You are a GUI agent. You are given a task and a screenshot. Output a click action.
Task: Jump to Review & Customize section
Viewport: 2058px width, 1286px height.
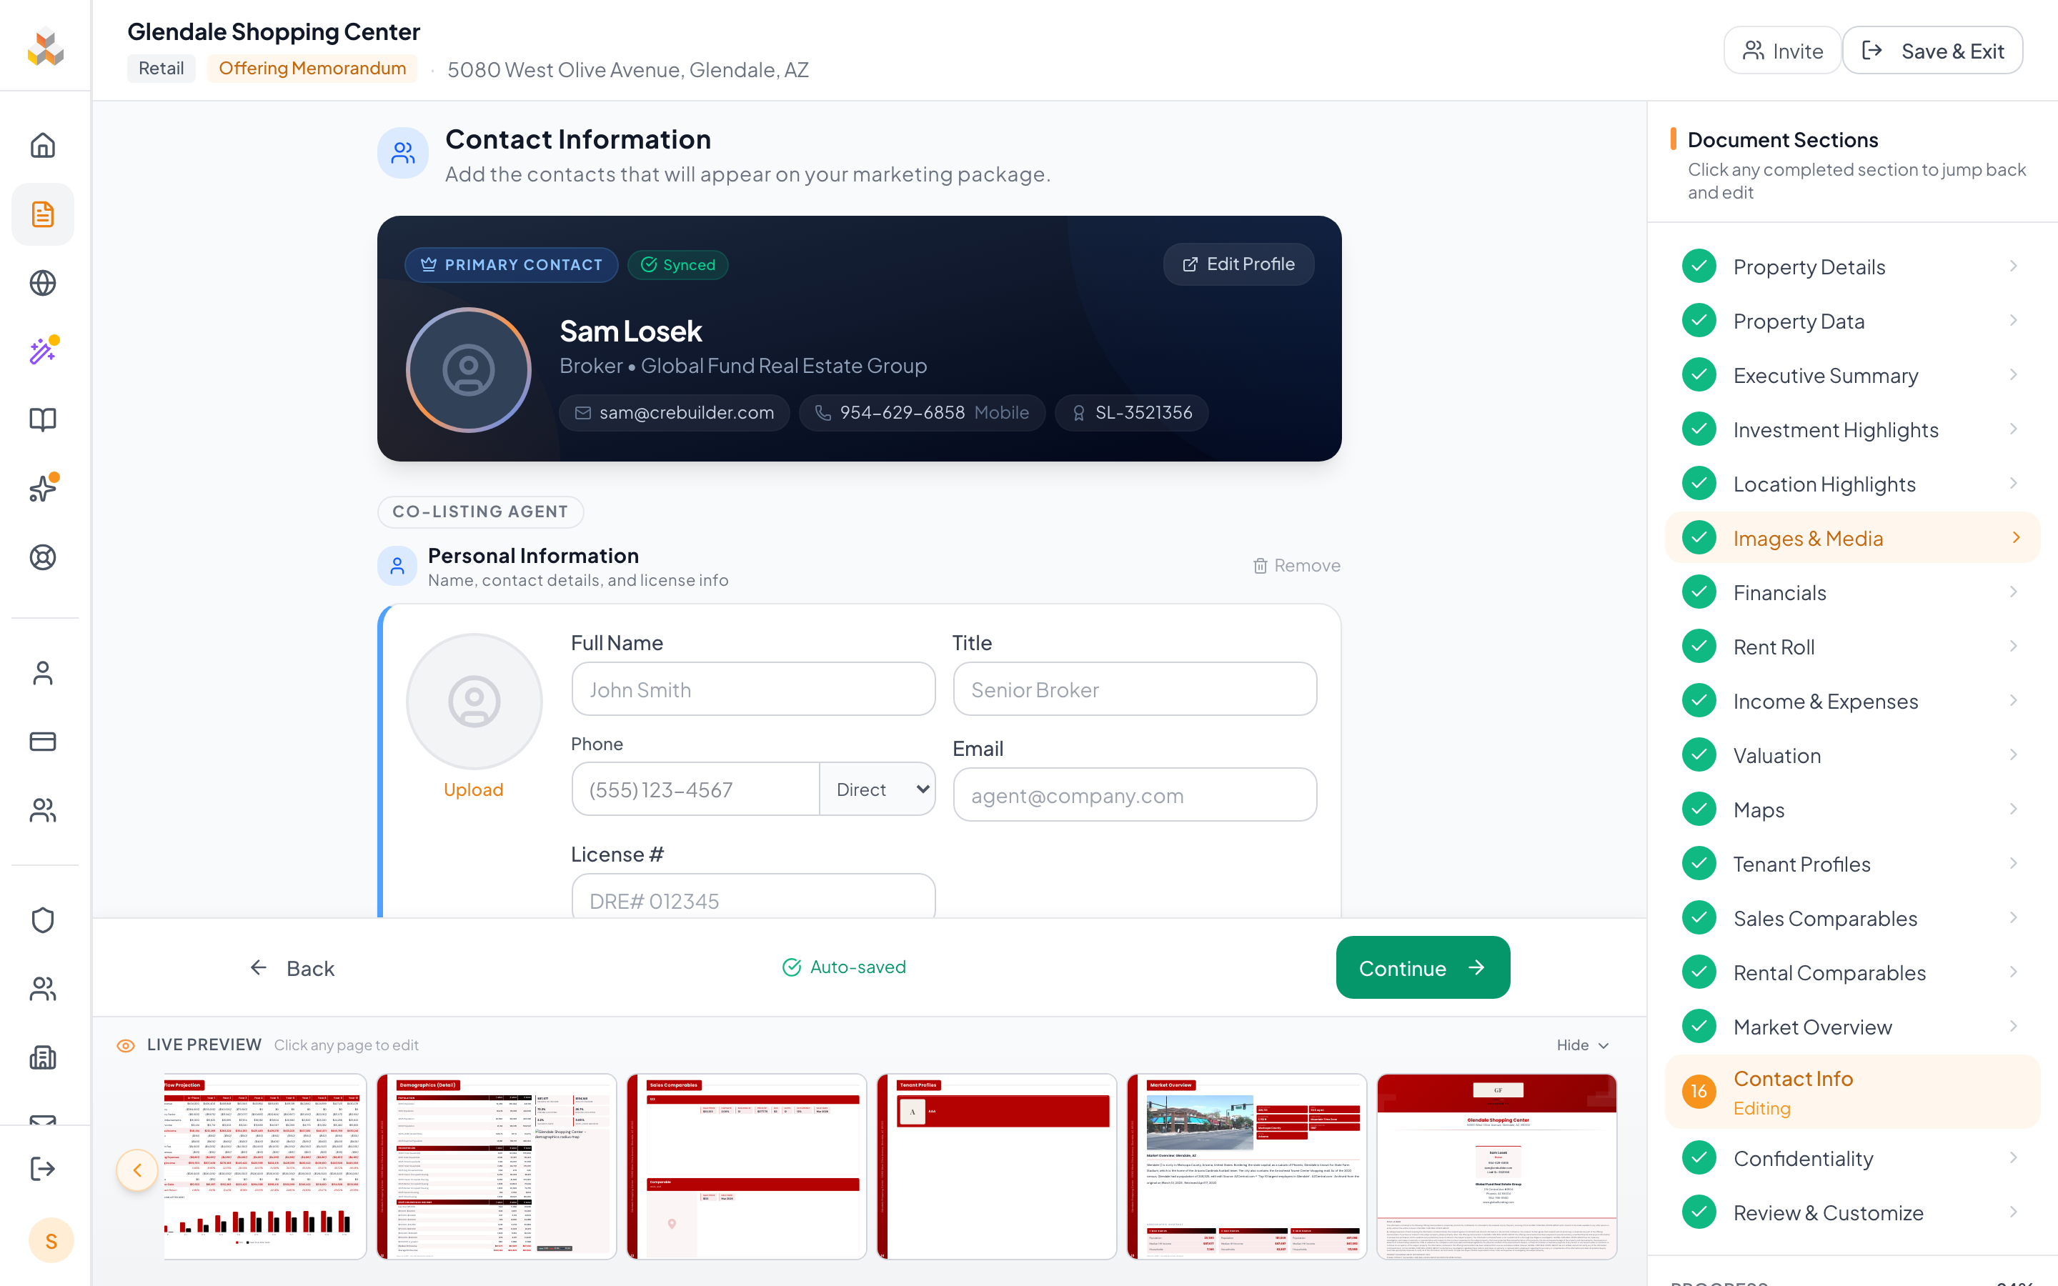1852,1213
